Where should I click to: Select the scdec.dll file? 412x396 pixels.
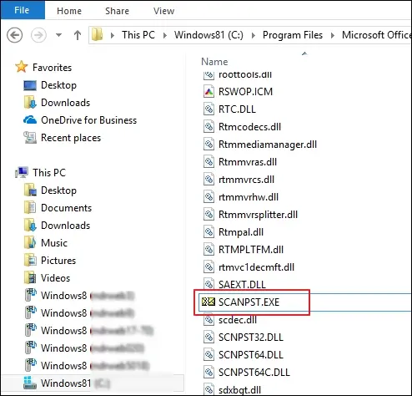[238, 320]
